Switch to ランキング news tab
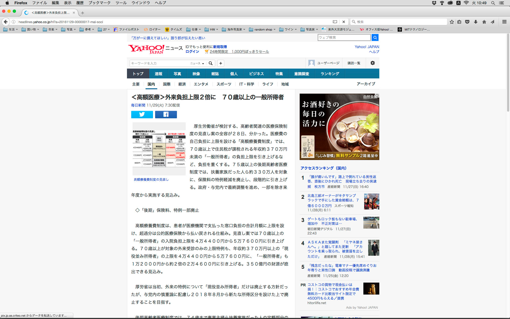The width and height of the screenshot is (510, 319). pos(330,74)
